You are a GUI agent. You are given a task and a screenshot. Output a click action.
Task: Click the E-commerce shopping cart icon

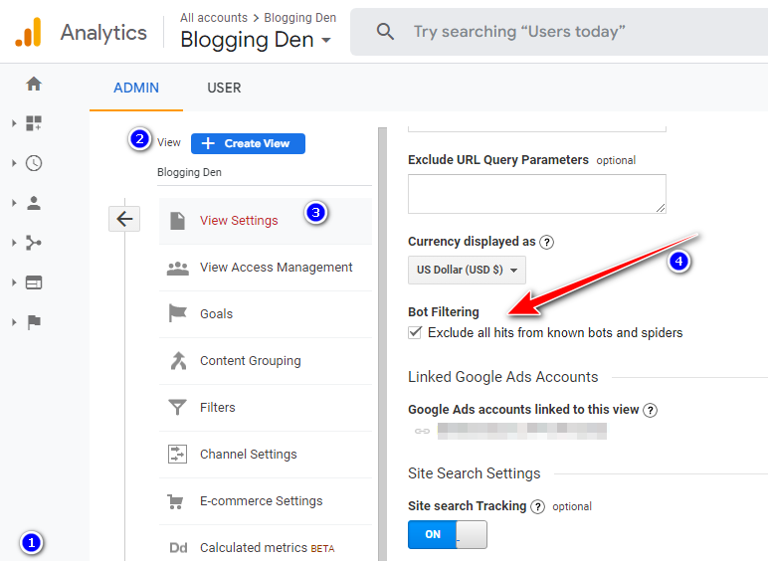coord(175,501)
